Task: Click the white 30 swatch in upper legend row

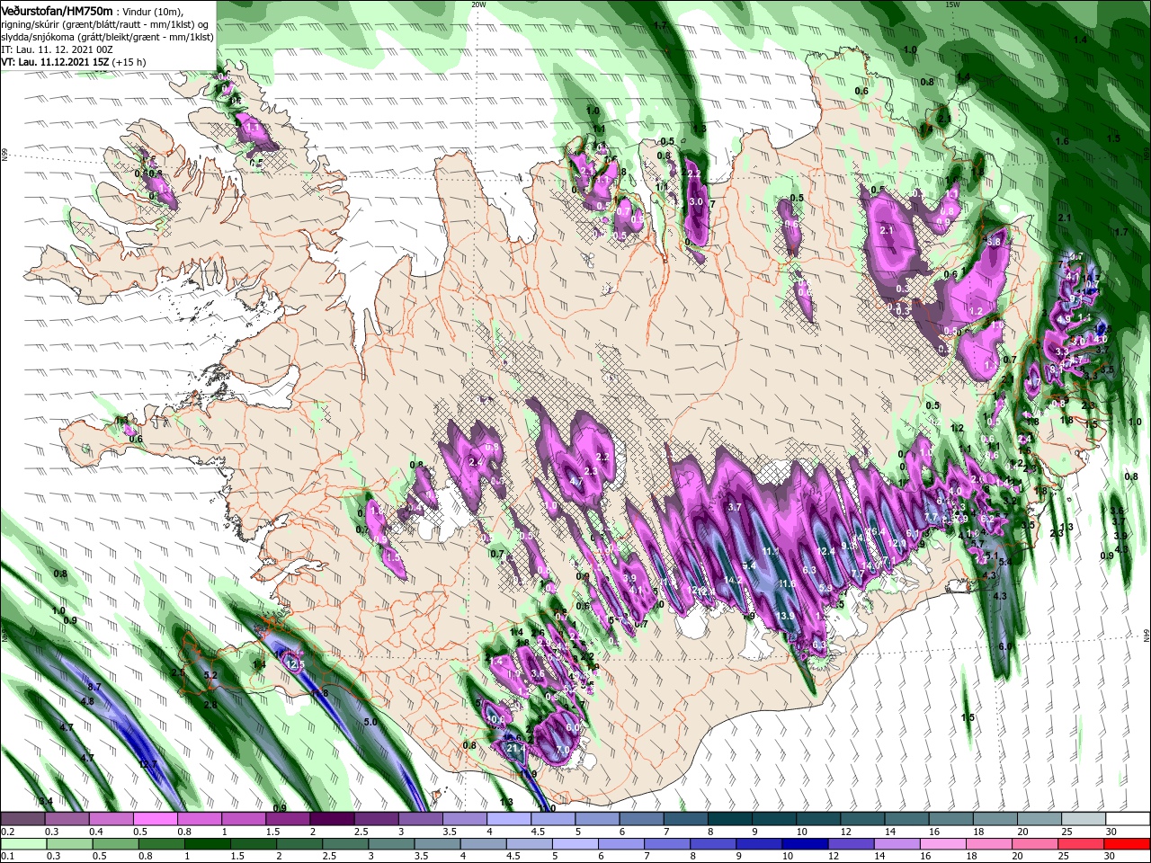Action: (x=1128, y=819)
